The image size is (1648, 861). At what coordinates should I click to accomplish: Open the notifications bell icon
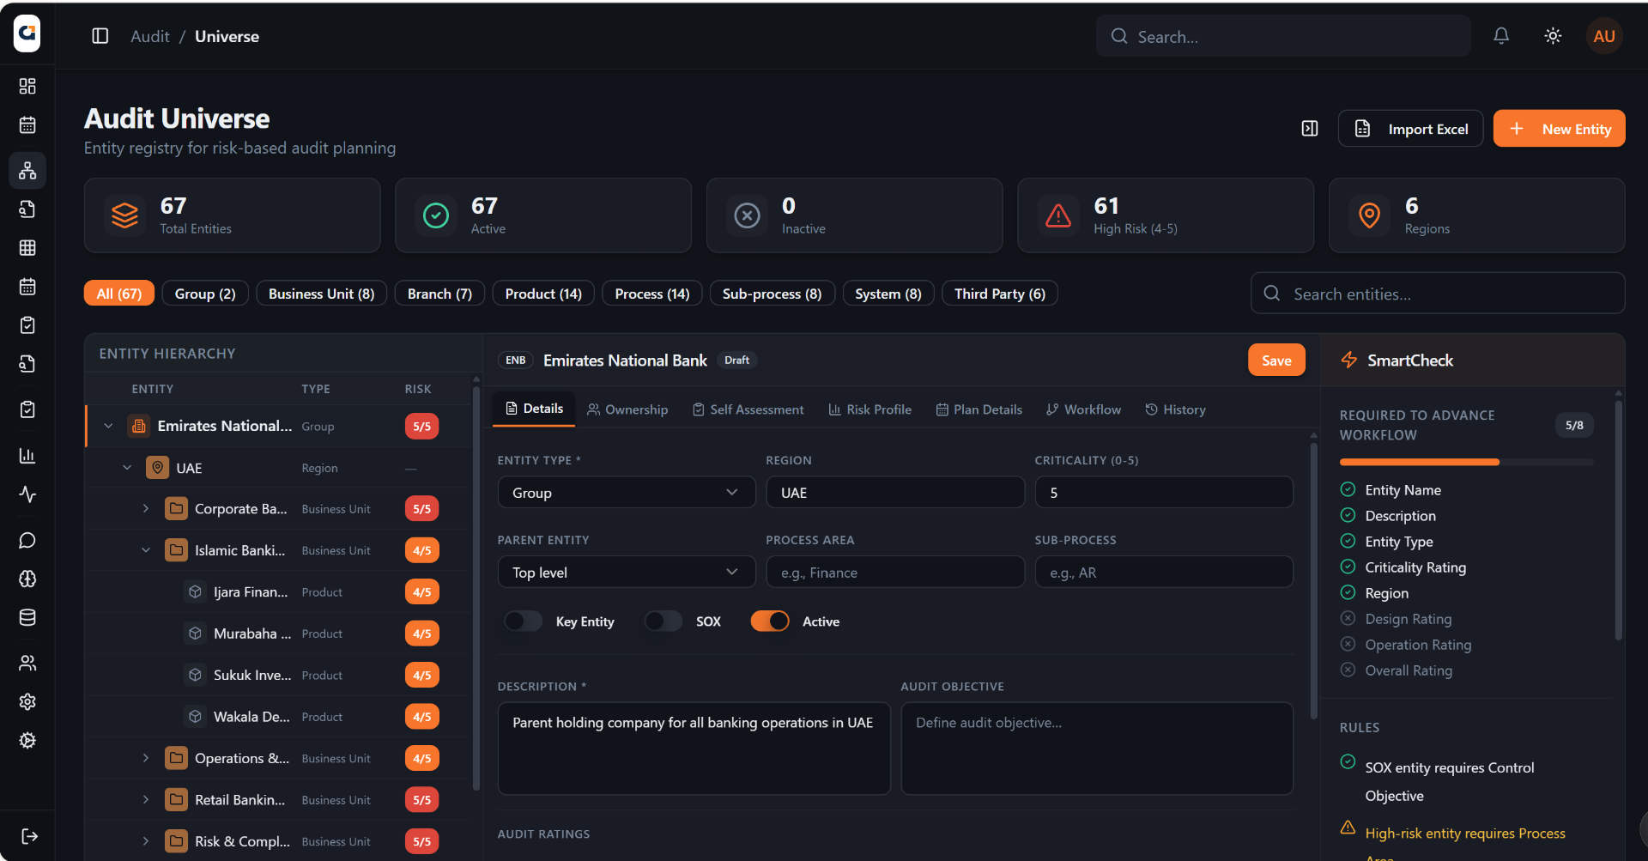tap(1501, 36)
